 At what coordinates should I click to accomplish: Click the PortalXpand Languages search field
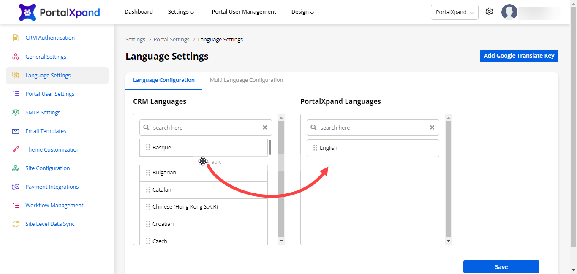pyautogui.click(x=372, y=128)
